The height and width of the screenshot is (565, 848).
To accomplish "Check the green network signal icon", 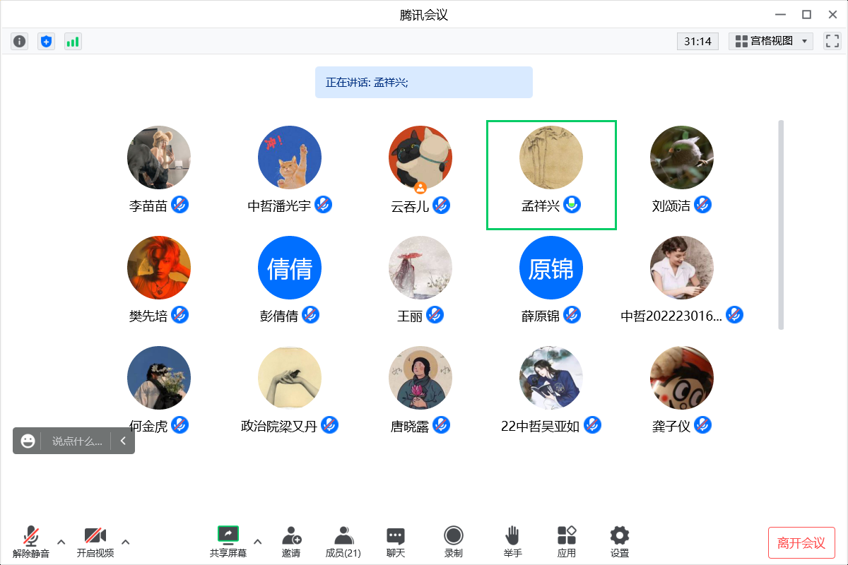I will tap(73, 42).
